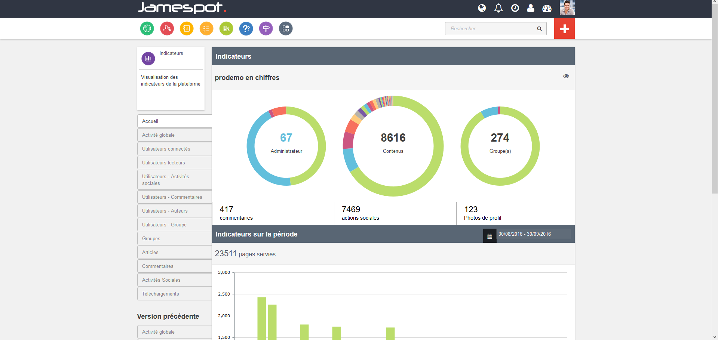Click the red plus add button
Screen dimensions: 718x340
[x=564, y=29]
